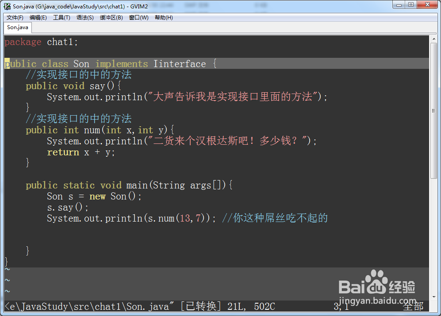Click the string '大声告诉我是实现接口里面的方法'

pos(233,97)
